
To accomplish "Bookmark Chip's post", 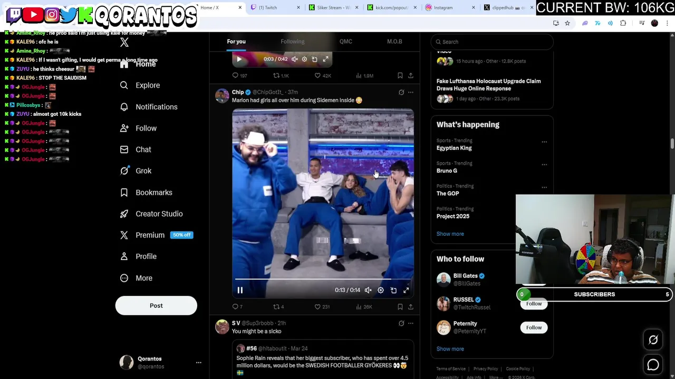I will pos(400,307).
